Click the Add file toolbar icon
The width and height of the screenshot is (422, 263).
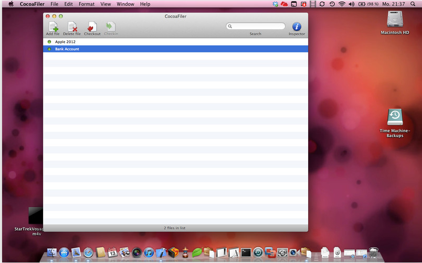(x=52, y=27)
